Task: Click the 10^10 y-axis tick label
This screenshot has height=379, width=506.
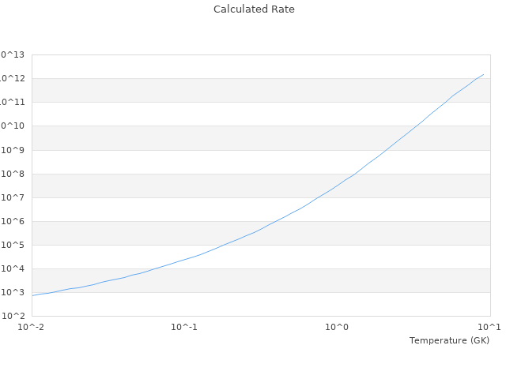Action: [13, 126]
